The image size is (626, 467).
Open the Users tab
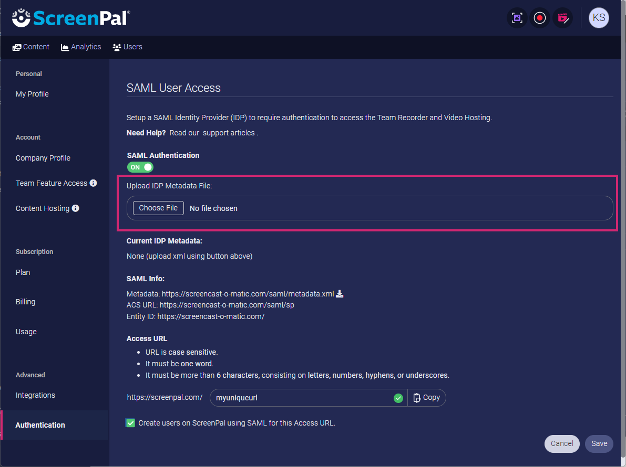pos(127,47)
